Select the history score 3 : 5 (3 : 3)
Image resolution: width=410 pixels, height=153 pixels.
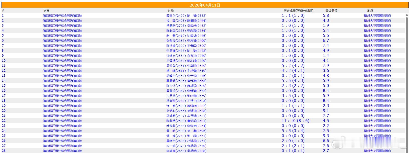click(x=293, y=96)
